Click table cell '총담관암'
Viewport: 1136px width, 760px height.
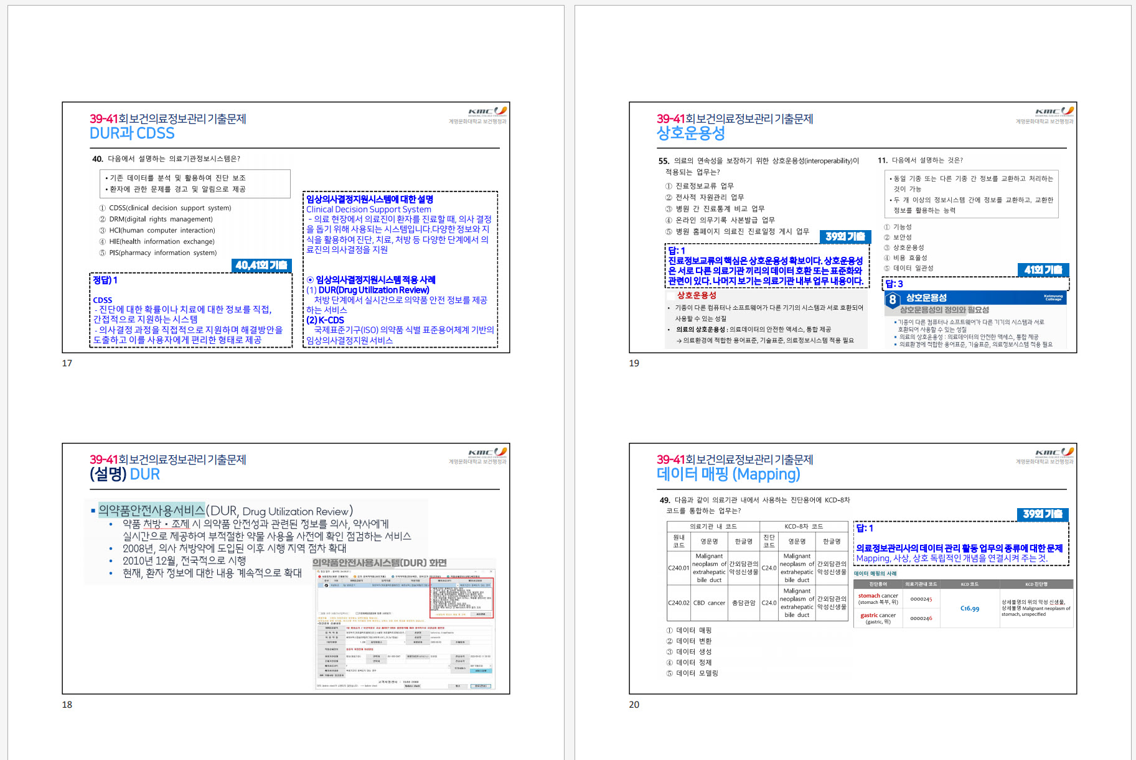[x=743, y=603]
